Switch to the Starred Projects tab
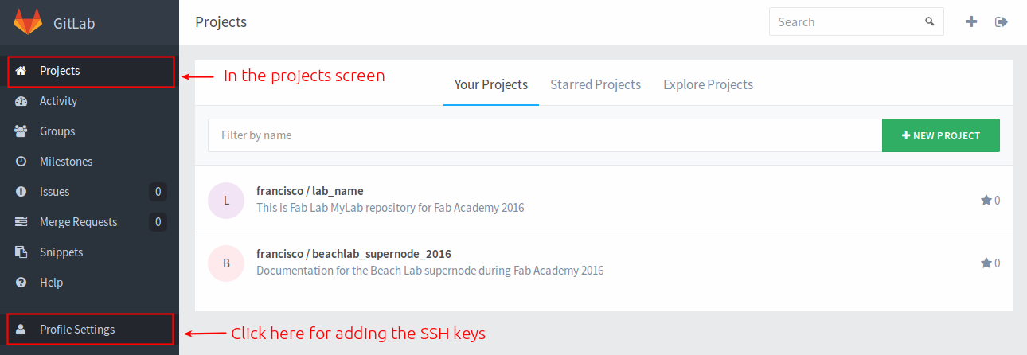 click(x=596, y=84)
